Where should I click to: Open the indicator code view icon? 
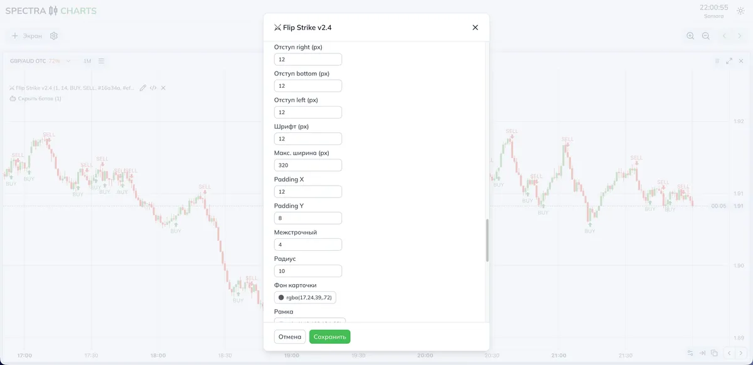pos(153,88)
